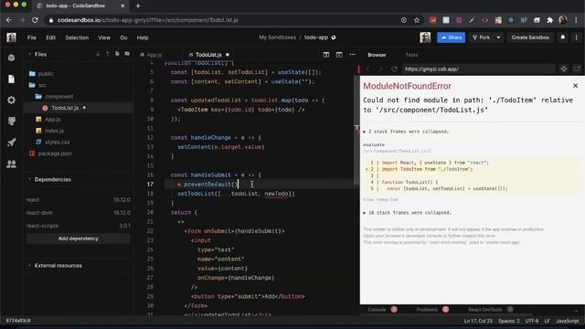Create a new file via Files header icon
The image size is (585, 329).
coord(117,54)
